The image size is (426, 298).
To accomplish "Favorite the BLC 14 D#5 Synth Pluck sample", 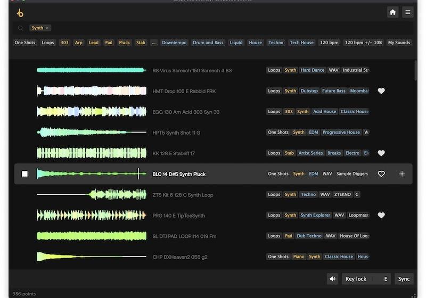I will (381, 174).
